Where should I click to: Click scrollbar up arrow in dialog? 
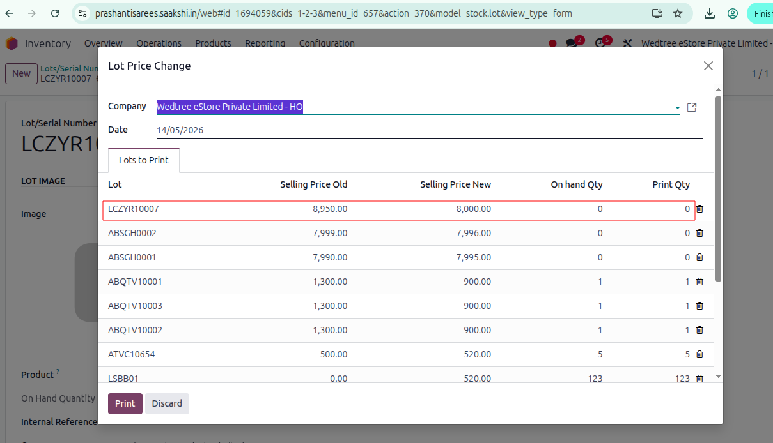718,90
